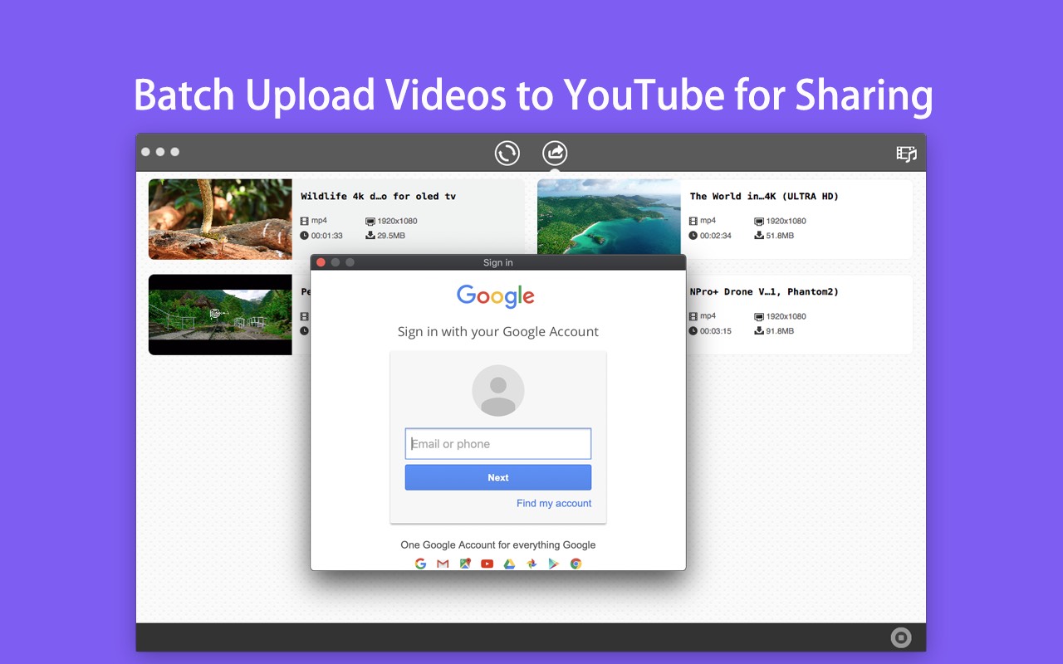Image resolution: width=1063 pixels, height=664 pixels.
Task: Click the Google Photos service icon
Action: [x=531, y=564]
